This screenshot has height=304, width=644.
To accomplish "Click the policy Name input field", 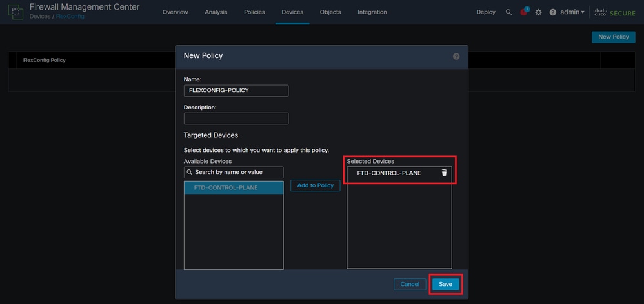I will tap(236, 91).
